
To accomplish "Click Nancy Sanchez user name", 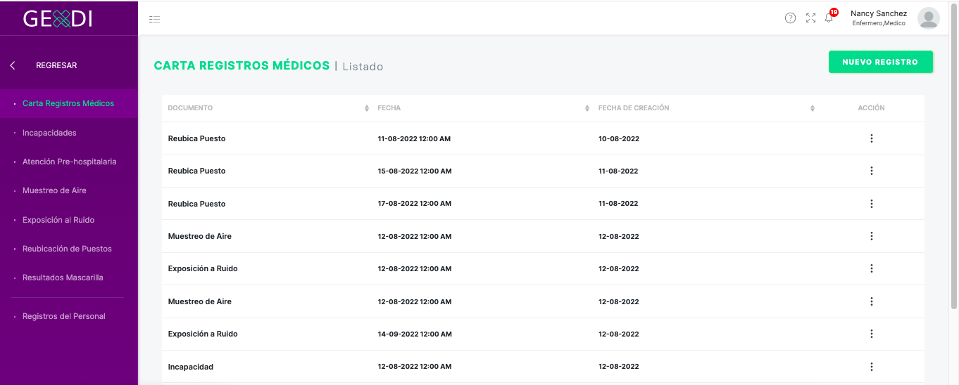I will pyautogui.click(x=878, y=13).
